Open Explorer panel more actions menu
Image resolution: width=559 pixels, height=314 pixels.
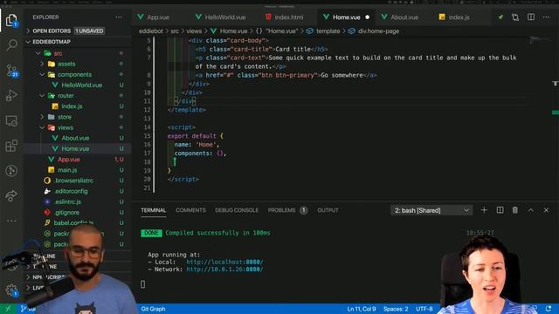[x=119, y=17]
